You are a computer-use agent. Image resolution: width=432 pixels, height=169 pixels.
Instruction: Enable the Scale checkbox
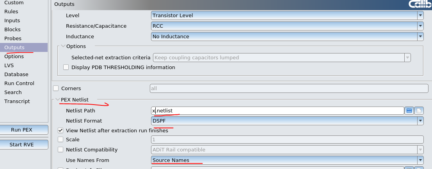tap(60, 139)
